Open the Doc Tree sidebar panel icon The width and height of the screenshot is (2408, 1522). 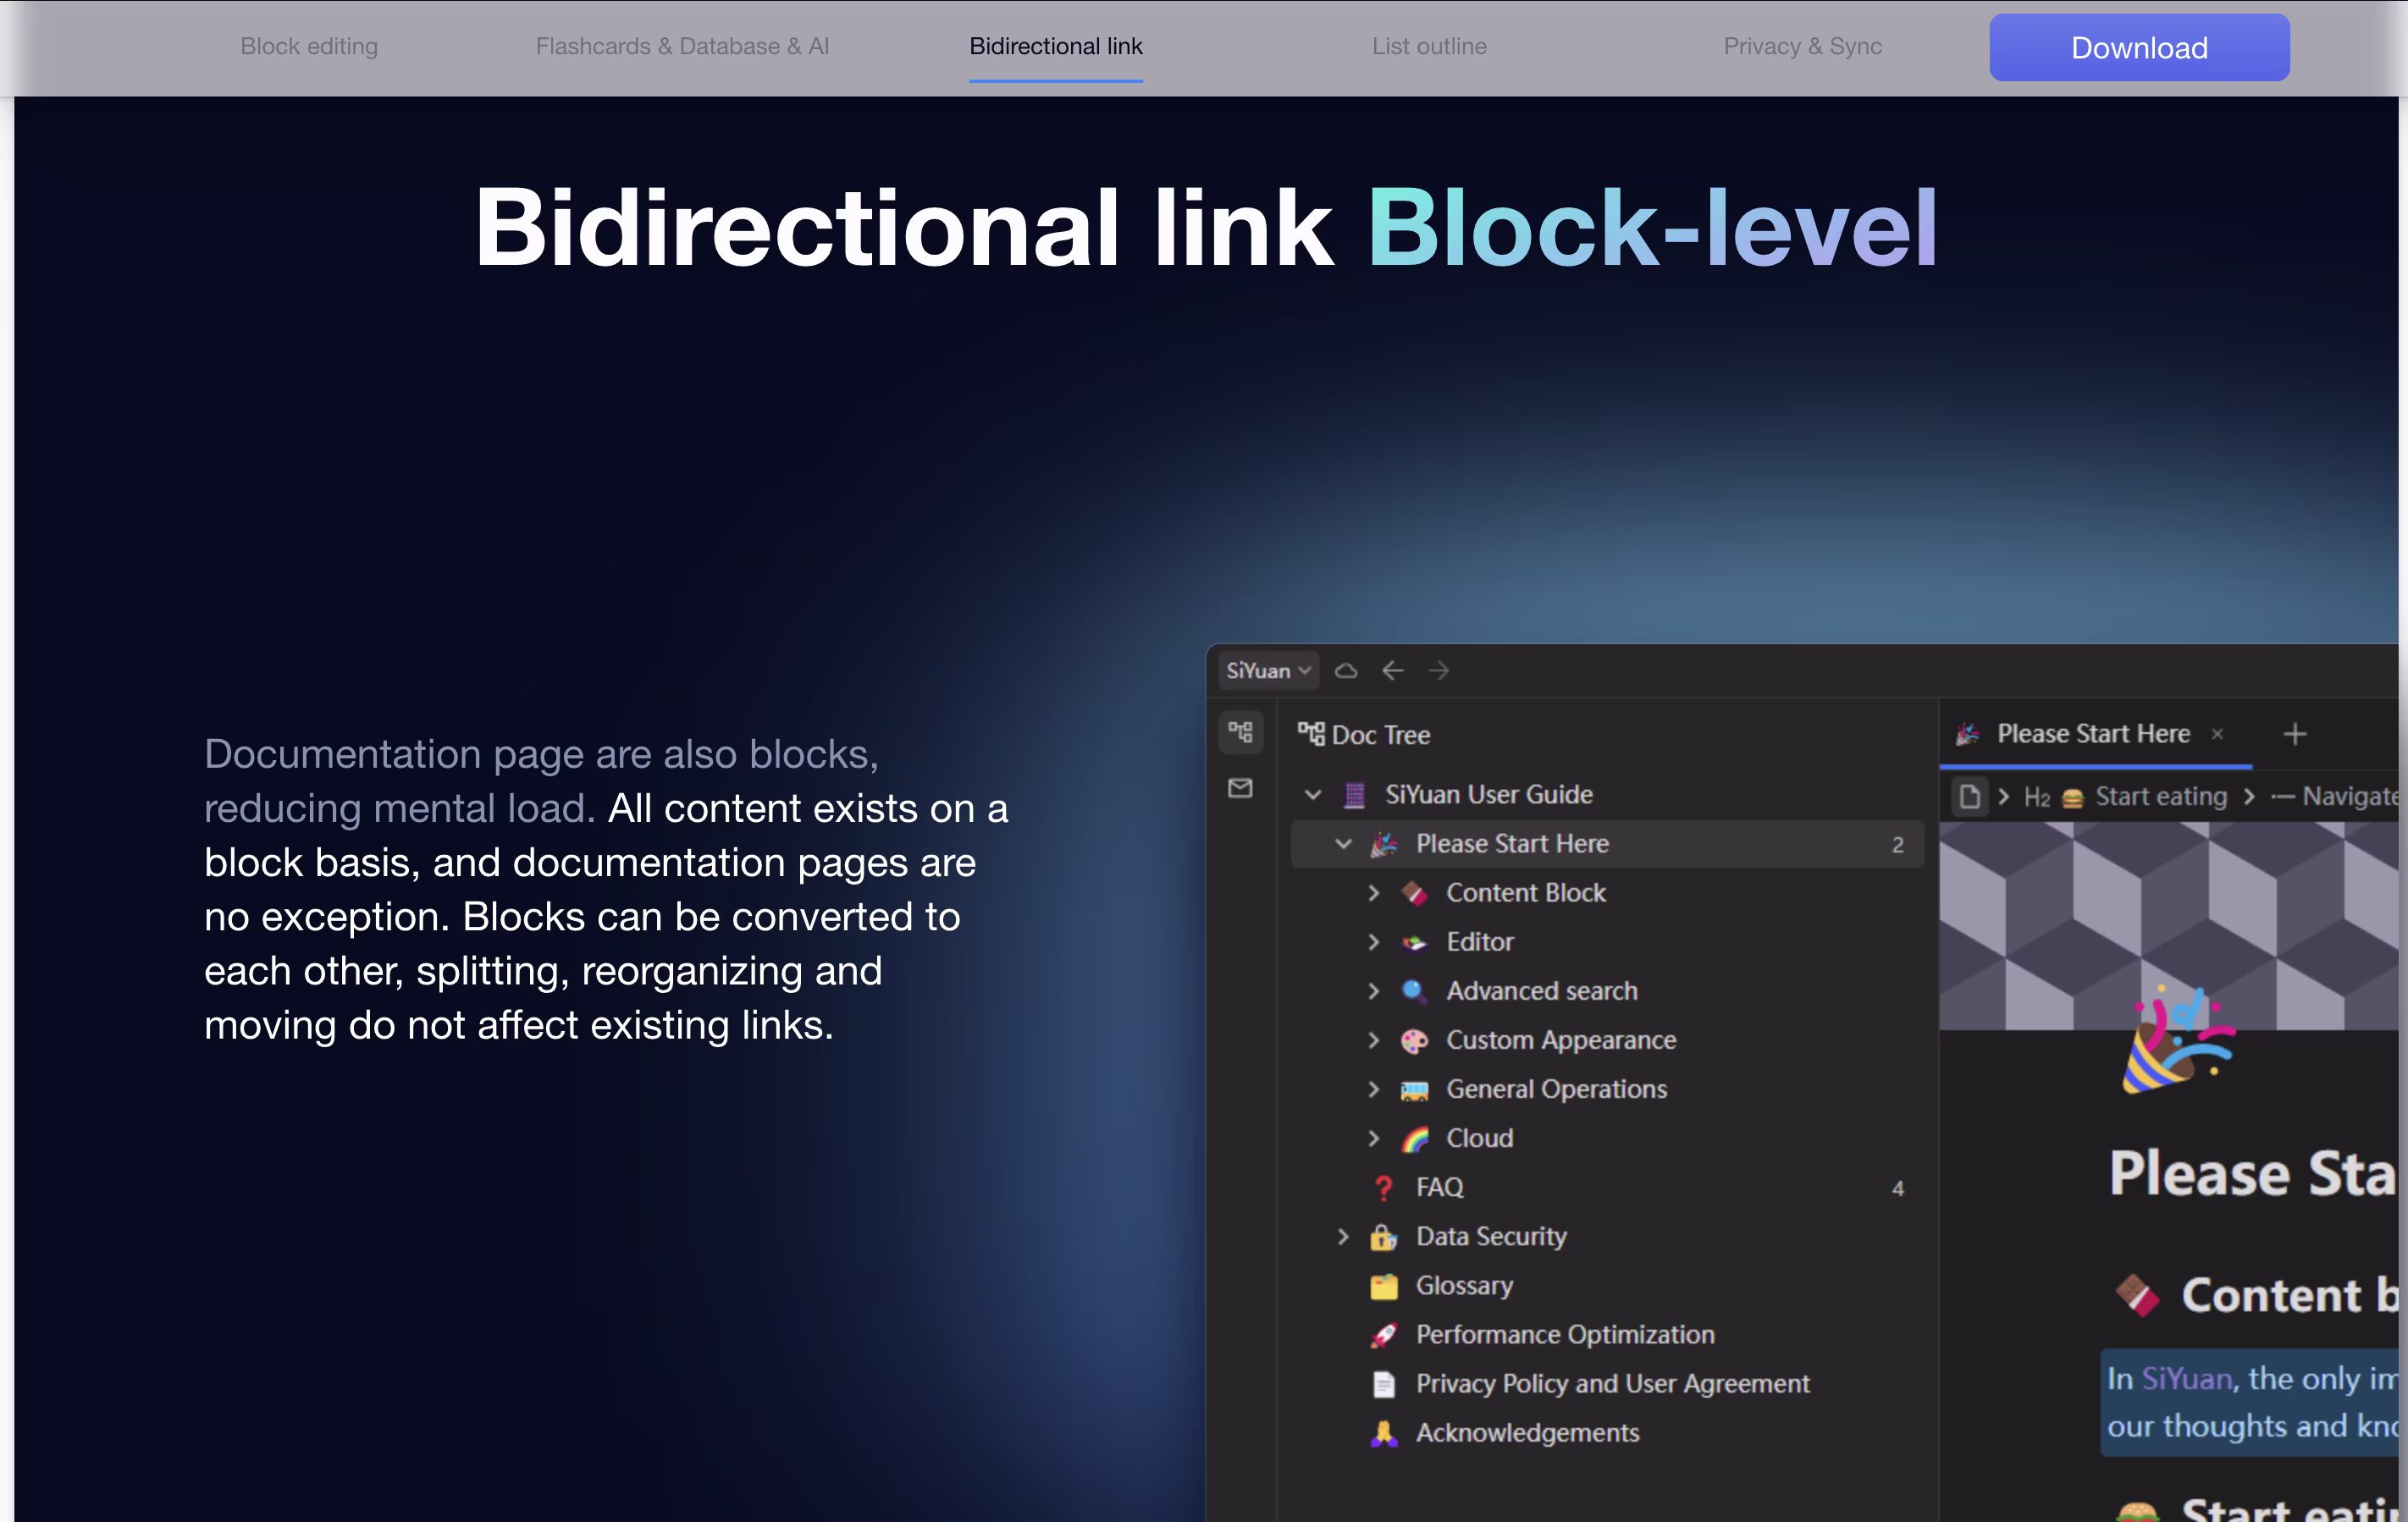1241,732
